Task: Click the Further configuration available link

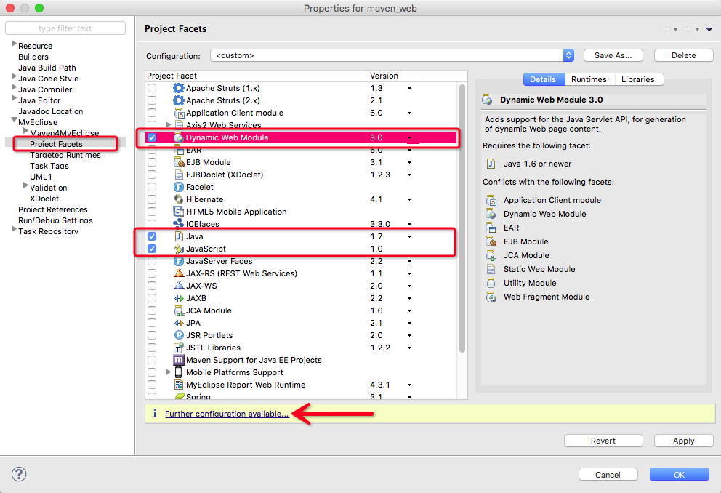Action: pos(227,414)
